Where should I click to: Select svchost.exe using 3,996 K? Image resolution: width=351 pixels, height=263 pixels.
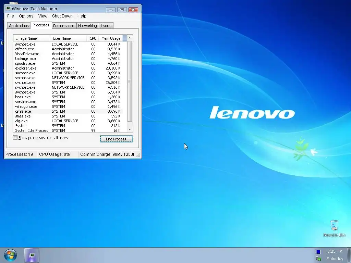68,73
